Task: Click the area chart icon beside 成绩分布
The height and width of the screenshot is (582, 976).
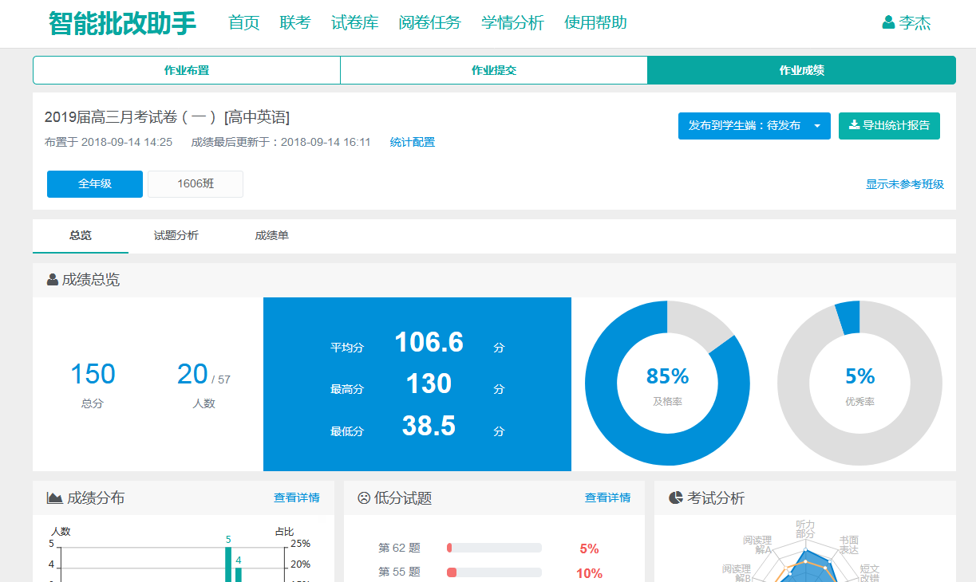Action: pos(54,498)
